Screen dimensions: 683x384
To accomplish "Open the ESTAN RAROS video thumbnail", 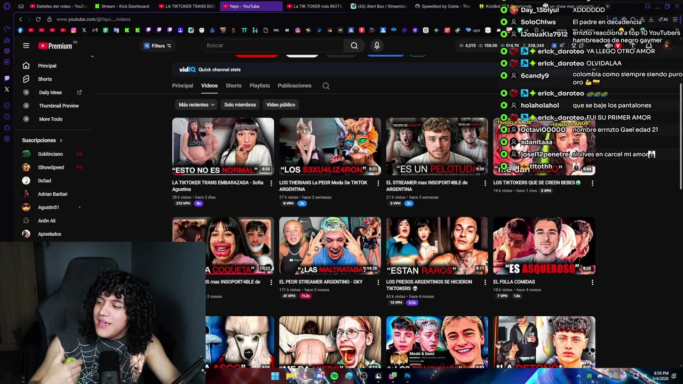I will tap(437, 246).
